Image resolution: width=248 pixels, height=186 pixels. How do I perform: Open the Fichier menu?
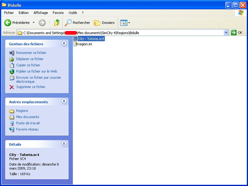tap(9, 13)
